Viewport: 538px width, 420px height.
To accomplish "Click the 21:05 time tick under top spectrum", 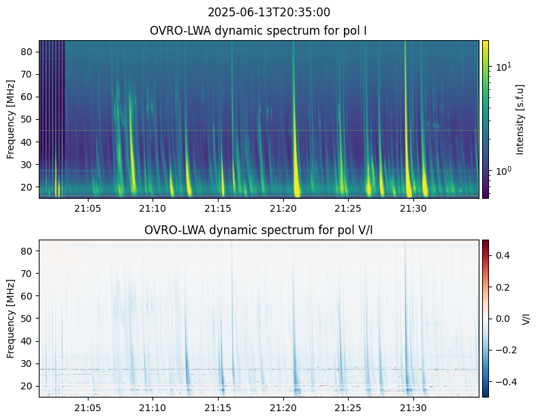I will (x=87, y=208).
